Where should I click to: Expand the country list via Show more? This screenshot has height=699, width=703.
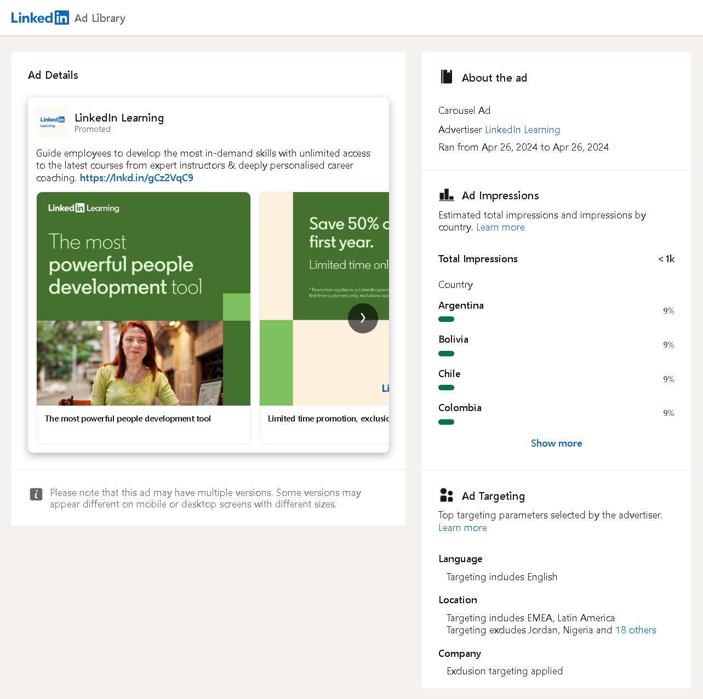[556, 443]
